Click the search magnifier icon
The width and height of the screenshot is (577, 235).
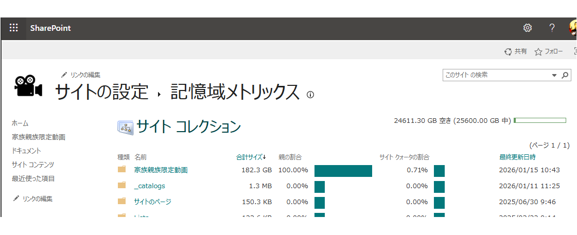click(x=565, y=75)
